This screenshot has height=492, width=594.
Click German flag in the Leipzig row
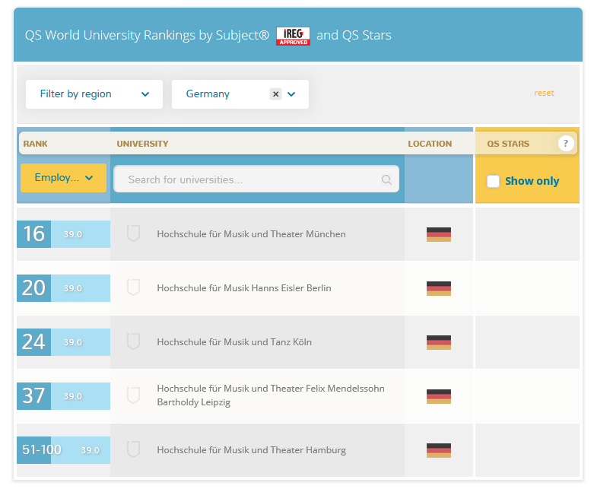click(x=439, y=396)
